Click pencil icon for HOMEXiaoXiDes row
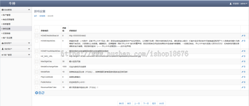This screenshot has width=249, height=106. [x=242, y=41]
